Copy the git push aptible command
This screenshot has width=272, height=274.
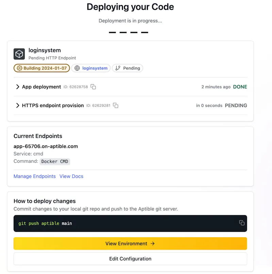pyautogui.click(x=242, y=223)
